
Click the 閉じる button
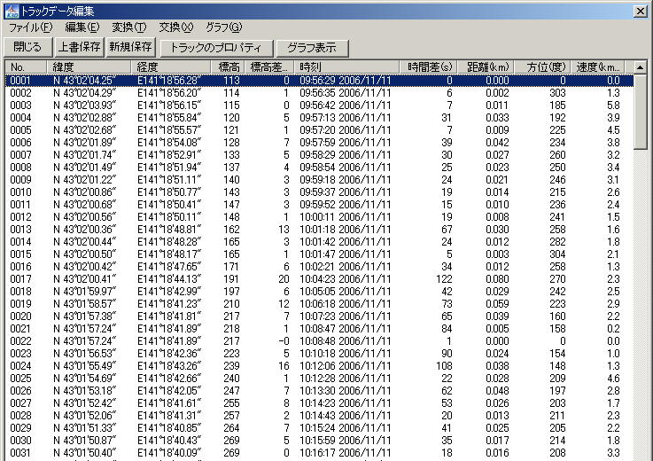[27, 47]
